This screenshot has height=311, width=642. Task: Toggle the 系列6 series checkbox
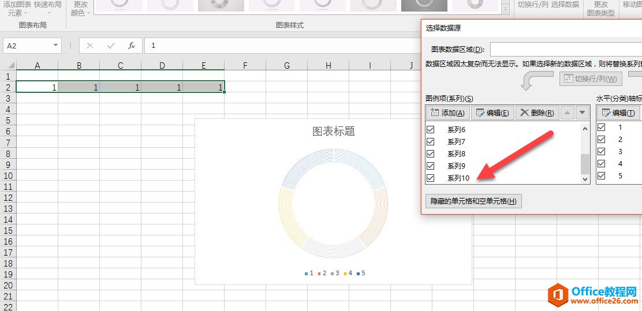[430, 130]
